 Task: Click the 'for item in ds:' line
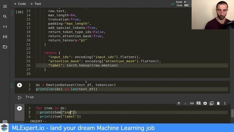point(51,108)
